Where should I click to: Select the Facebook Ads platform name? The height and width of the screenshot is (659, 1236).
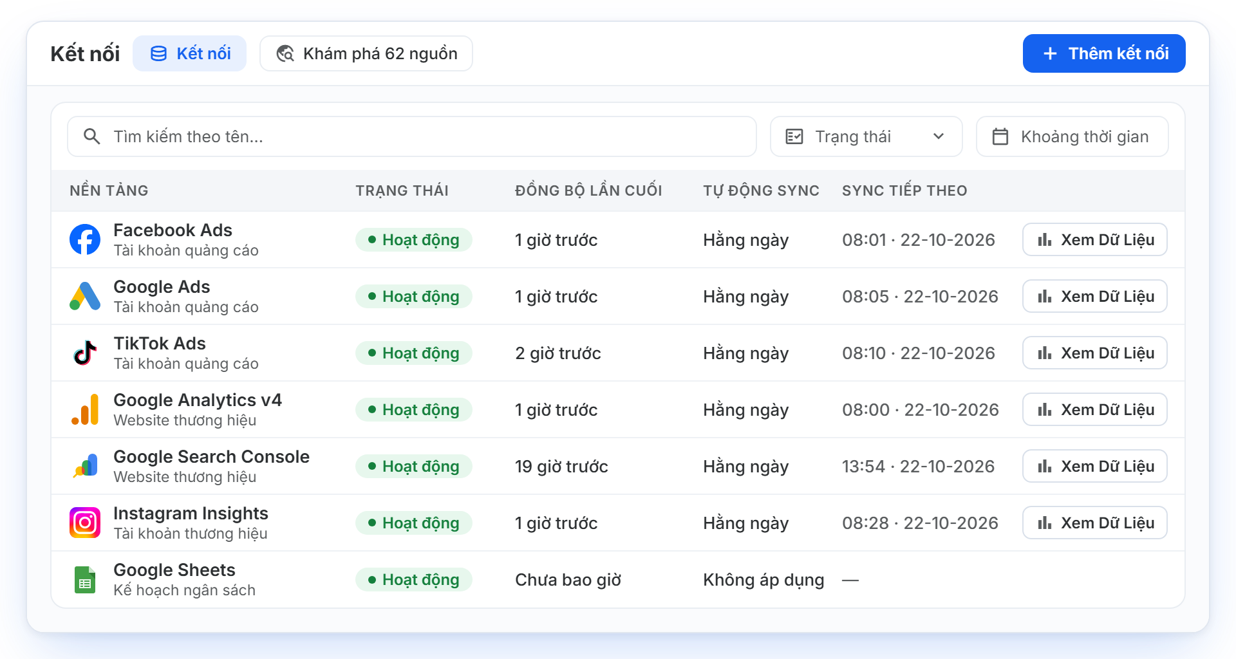[x=173, y=230]
